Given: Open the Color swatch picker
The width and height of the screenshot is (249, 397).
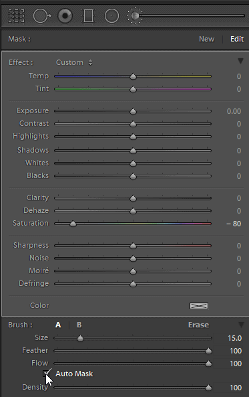Looking at the screenshot, I should (199, 306).
